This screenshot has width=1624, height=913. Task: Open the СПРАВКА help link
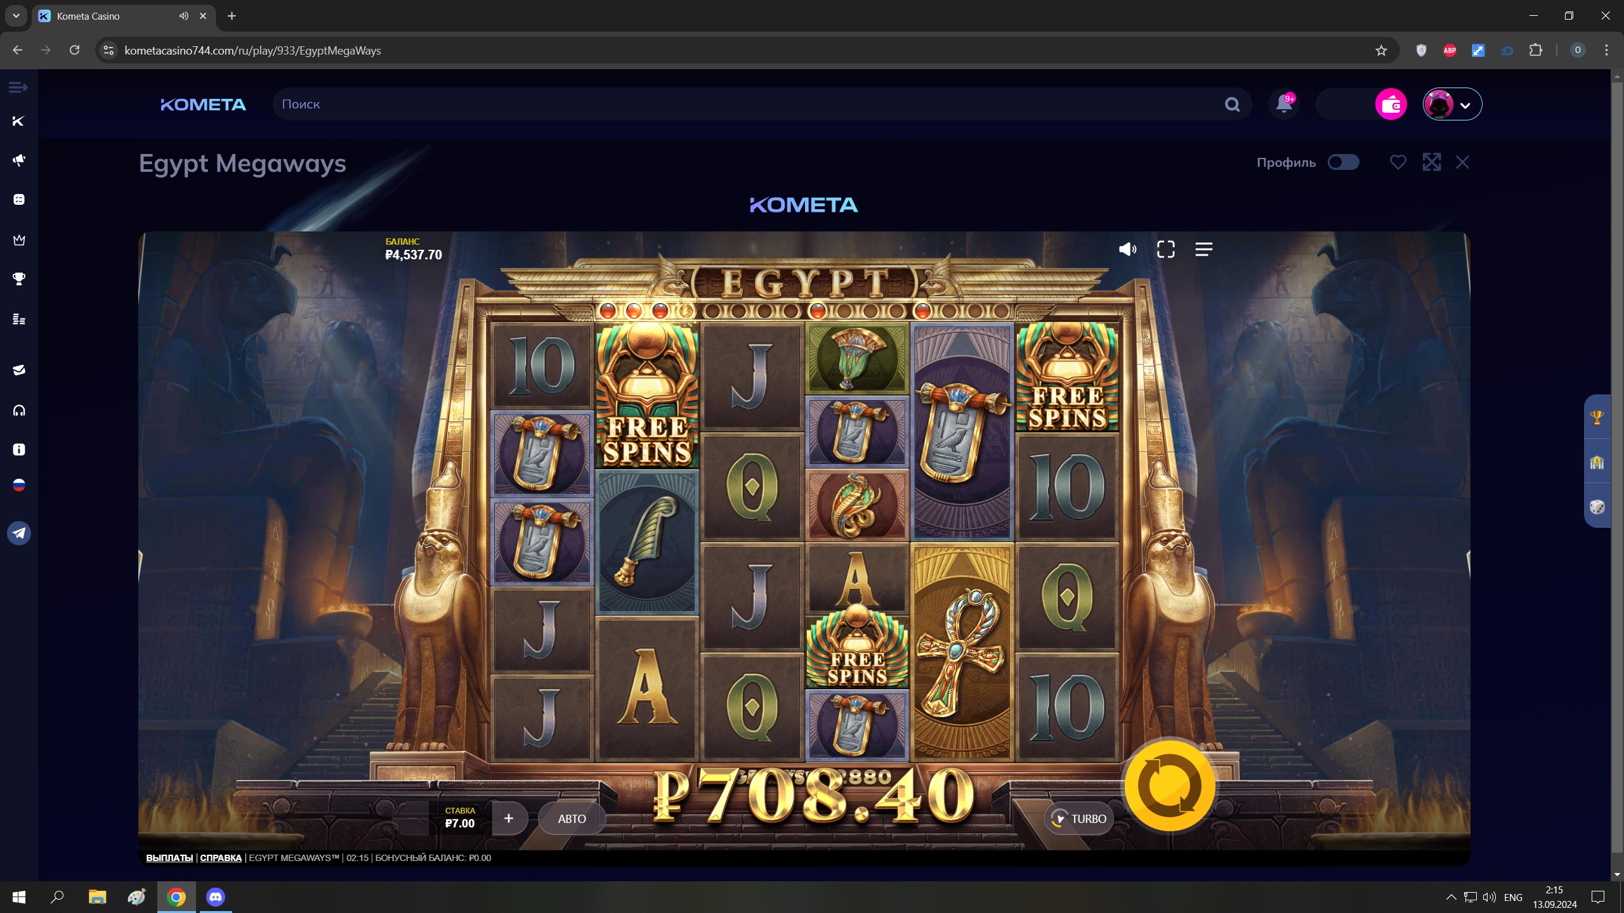click(x=221, y=858)
